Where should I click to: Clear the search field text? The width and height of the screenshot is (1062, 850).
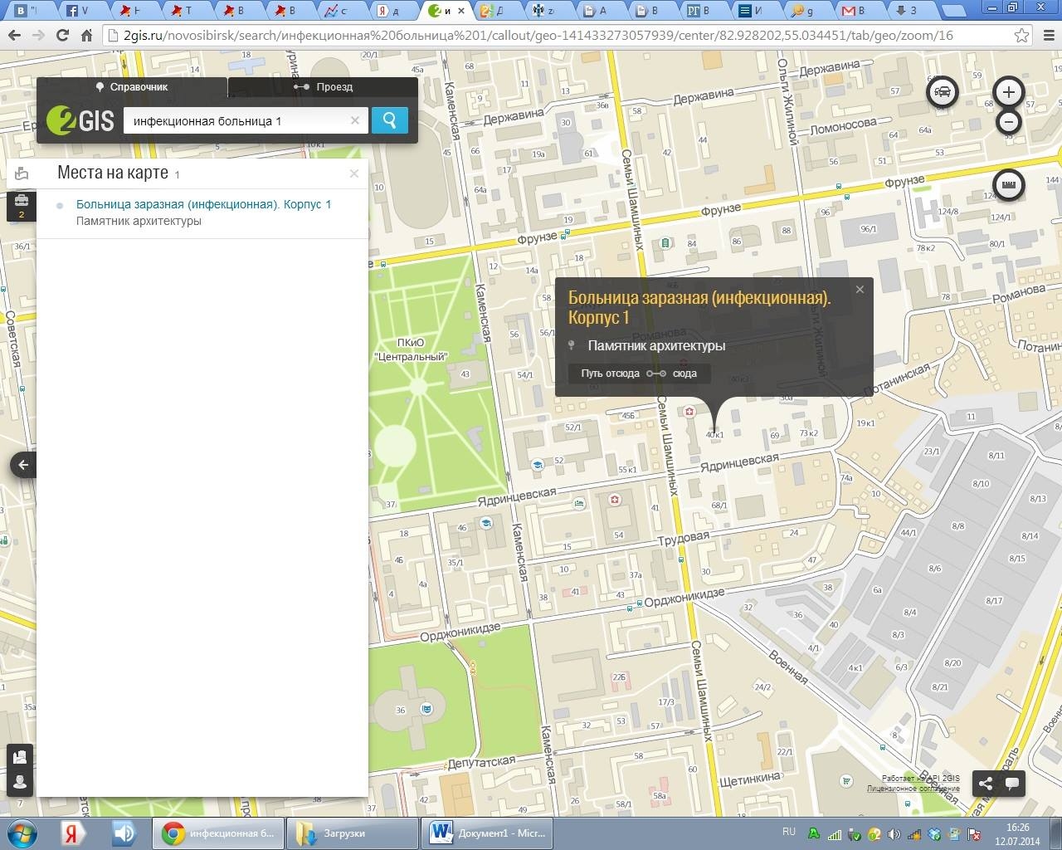coord(355,120)
